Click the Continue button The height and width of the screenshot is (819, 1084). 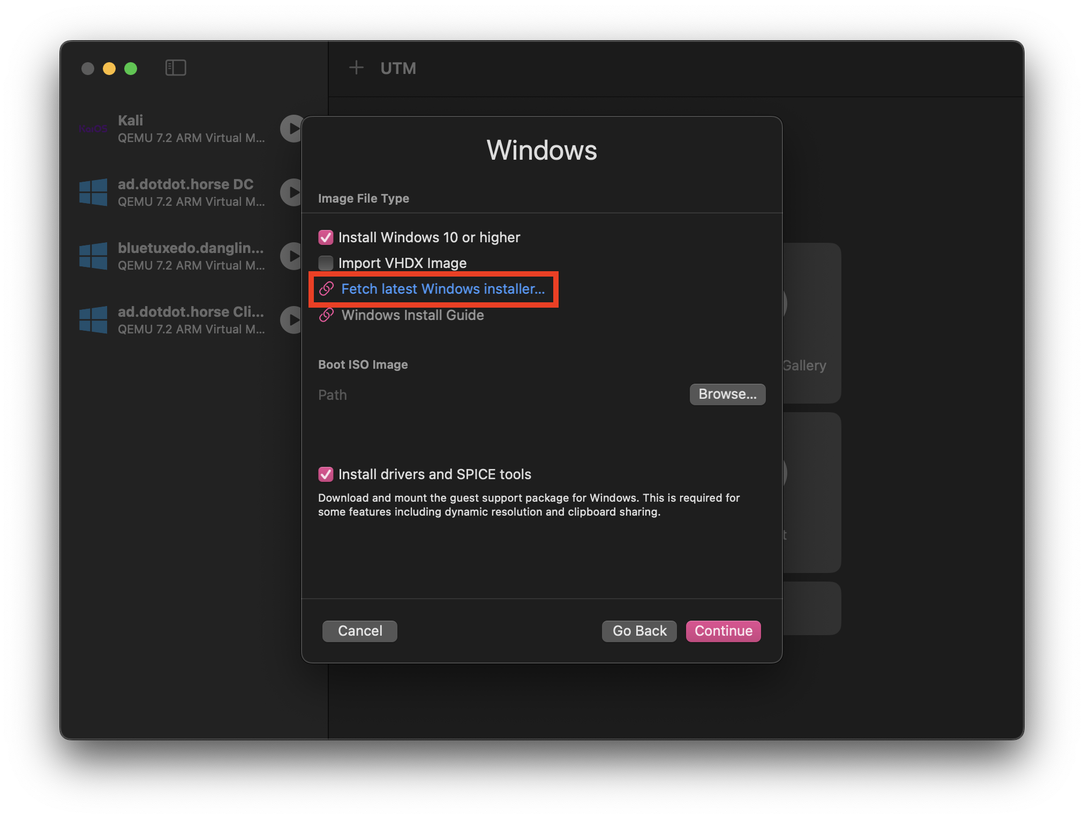point(723,631)
